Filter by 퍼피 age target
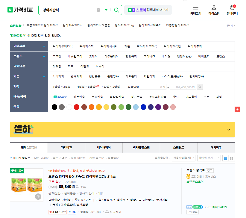 pos(71,66)
